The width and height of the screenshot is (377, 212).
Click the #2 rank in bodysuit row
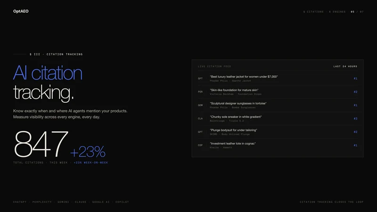click(x=355, y=132)
